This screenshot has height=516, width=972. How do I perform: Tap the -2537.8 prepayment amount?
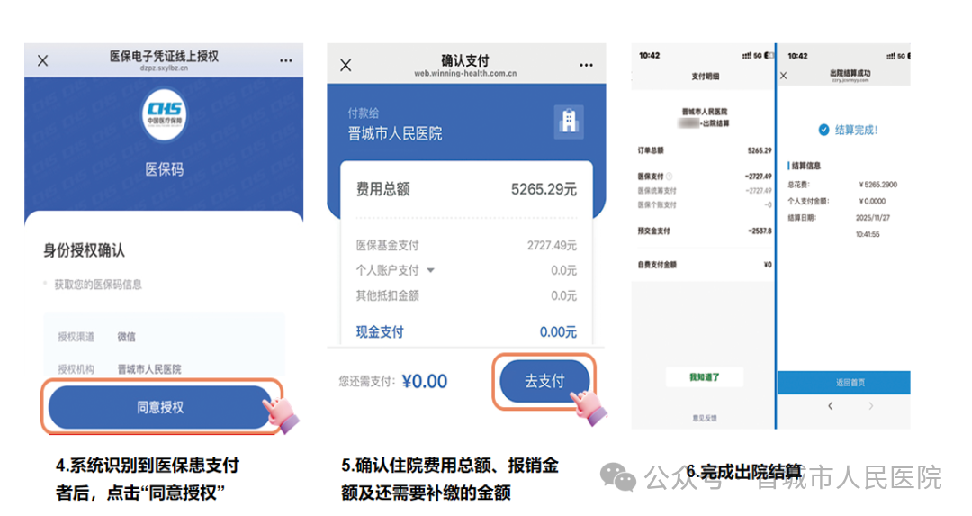pyautogui.click(x=760, y=231)
